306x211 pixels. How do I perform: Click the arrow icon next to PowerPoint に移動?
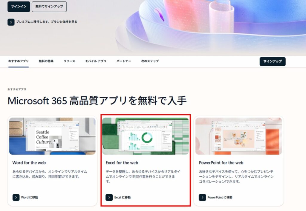(x=202, y=197)
